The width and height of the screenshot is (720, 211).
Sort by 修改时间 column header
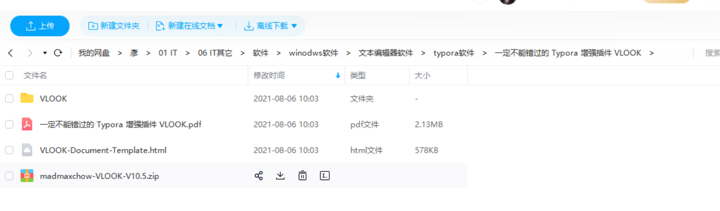click(269, 75)
